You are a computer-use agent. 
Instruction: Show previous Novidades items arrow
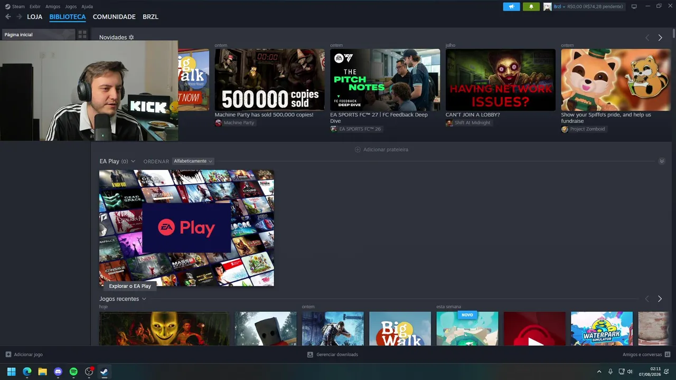point(647,37)
